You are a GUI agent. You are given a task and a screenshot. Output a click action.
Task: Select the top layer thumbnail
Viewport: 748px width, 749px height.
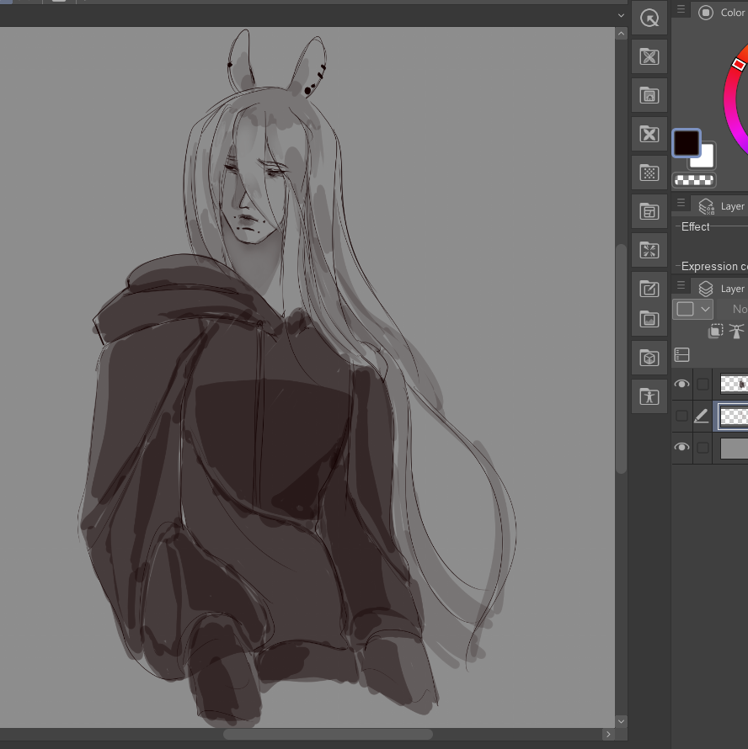pyautogui.click(x=735, y=384)
